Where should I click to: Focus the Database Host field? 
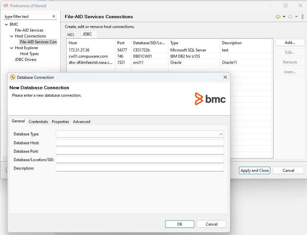(x=140, y=143)
